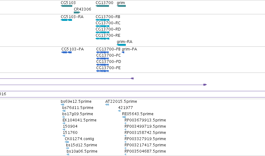Select the CG13700-PE protein label
The height and width of the screenshot is (156, 265).
108,68
